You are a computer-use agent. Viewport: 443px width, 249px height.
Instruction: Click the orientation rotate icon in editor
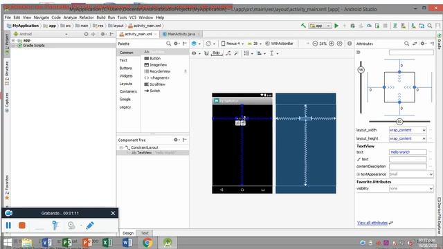pyautogui.click(x=208, y=44)
